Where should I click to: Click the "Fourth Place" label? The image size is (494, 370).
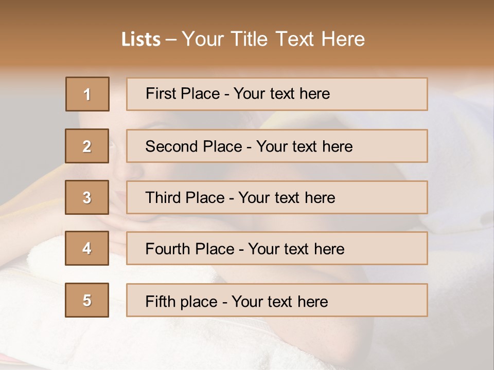click(x=189, y=249)
